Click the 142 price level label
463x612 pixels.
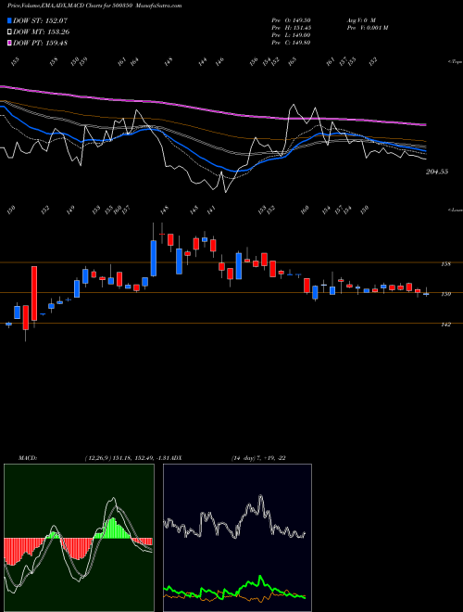click(445, 325)
